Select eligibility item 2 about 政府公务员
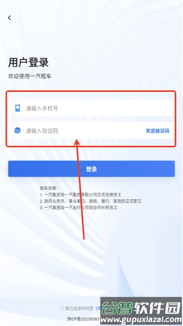Screen dimensions: 183x326 pyautogui.click(x=91, y=201)
